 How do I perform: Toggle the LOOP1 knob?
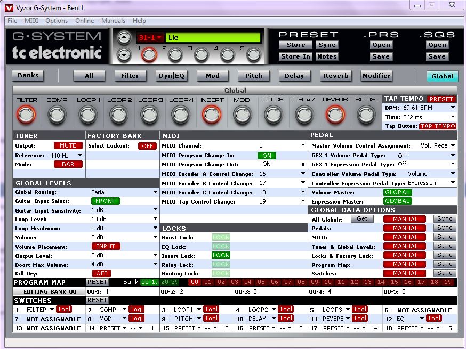point(88,115)
